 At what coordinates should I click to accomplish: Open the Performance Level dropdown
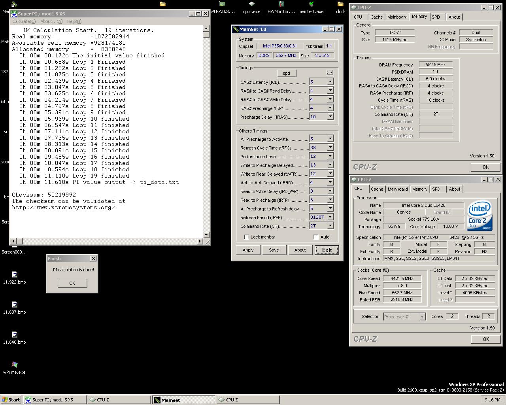pyautogui.click(x=330, y=156)
